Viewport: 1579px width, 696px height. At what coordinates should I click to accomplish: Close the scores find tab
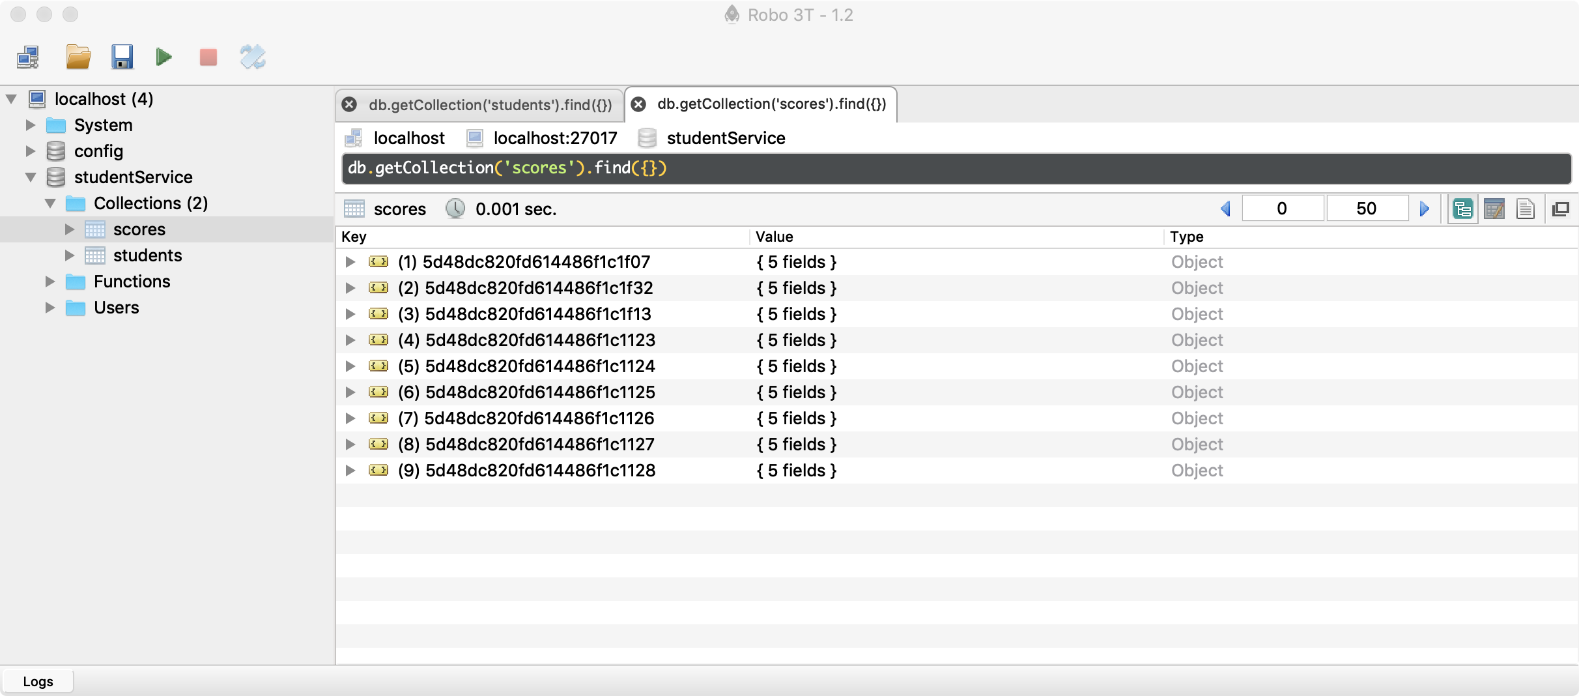click(639, 104)
